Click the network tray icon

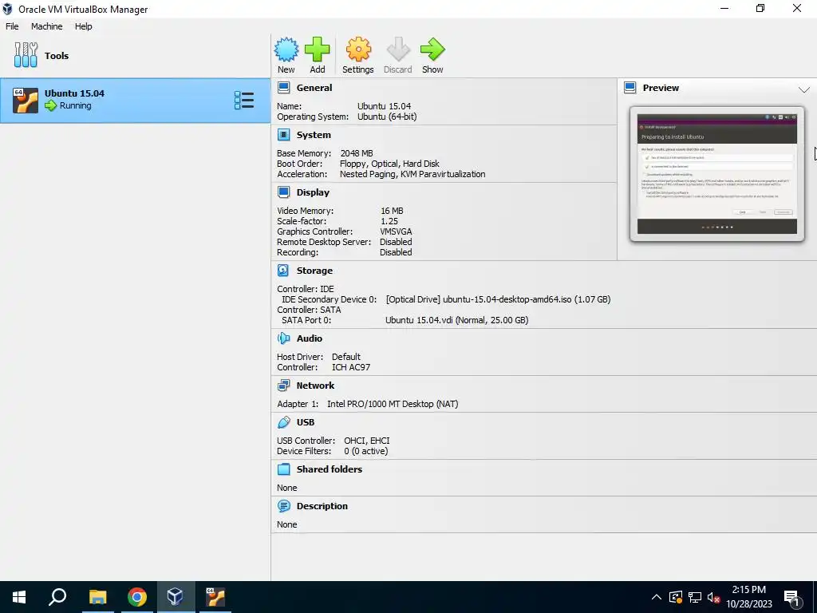[x=695, y=597]
